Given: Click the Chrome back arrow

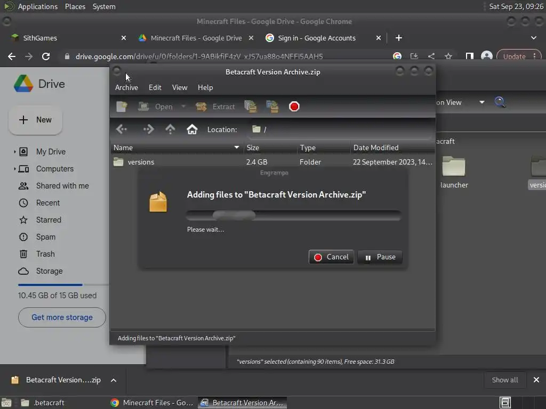Looking at the screenshot, I should coord(12,56).
